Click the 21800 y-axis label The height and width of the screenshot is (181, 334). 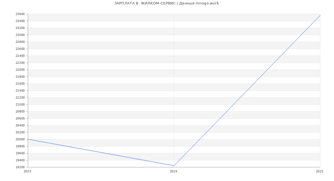(x=20, y=77)
